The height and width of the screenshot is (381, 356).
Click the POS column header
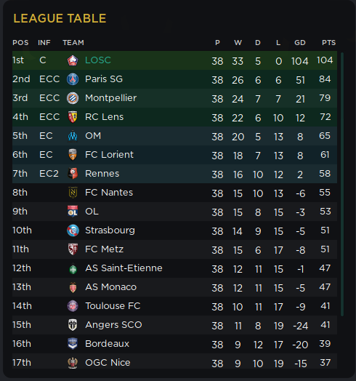[x=20, y=43]
